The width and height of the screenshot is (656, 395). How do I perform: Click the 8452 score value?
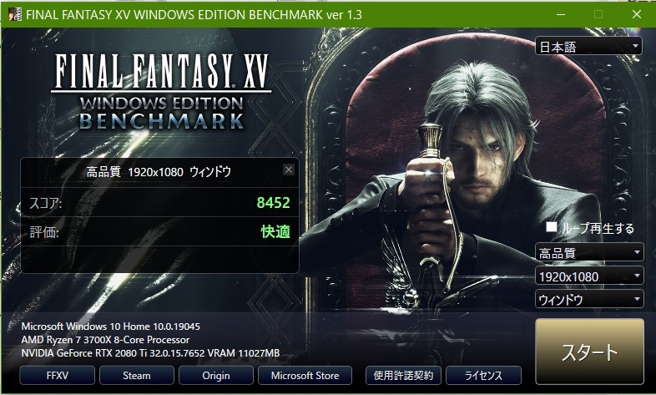(x=273, y=203)
